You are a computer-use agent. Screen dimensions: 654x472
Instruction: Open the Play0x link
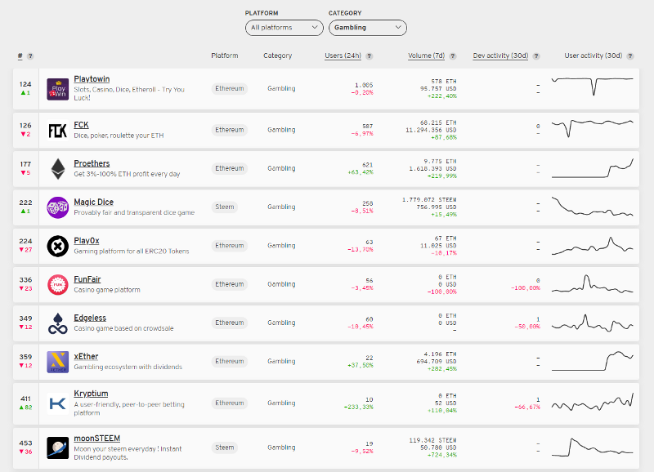87,241
